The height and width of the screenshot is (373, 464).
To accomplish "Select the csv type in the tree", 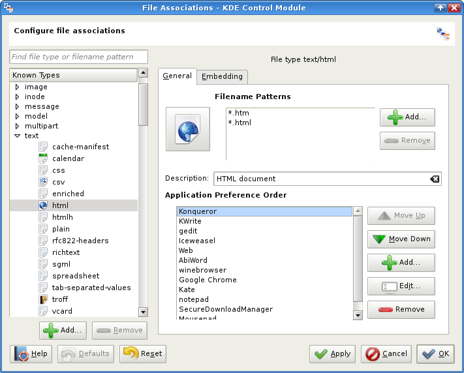I will pyautogui.click(x=59, y=182).
